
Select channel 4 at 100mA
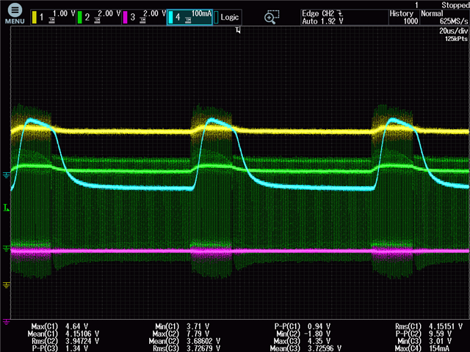pos(189,18)
